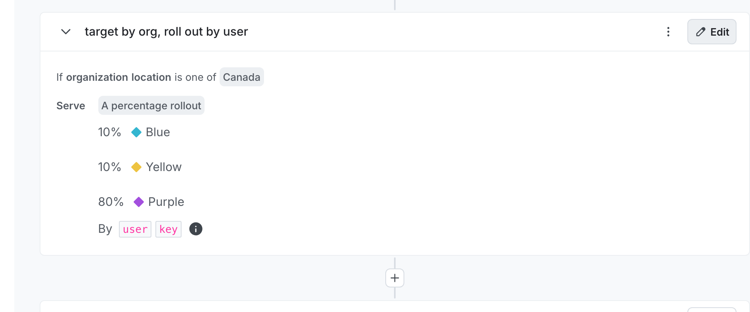The image size is (750, 312).
Task: Click the 'organization location' attribute text
Action: click(119, 77)
